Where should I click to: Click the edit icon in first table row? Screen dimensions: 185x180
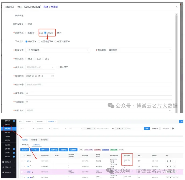point(167,161)
